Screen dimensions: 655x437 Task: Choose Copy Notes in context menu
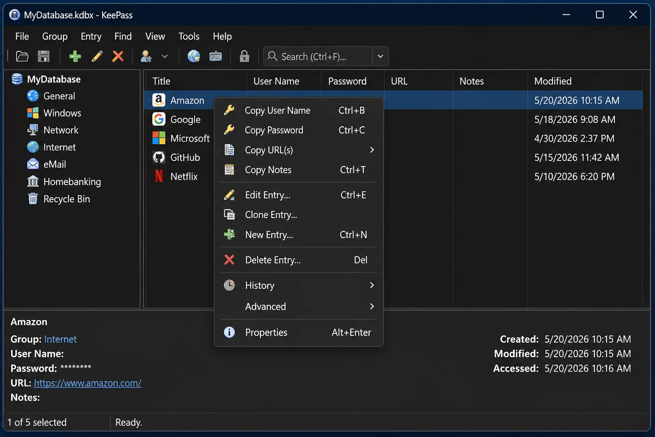[299, 170]
